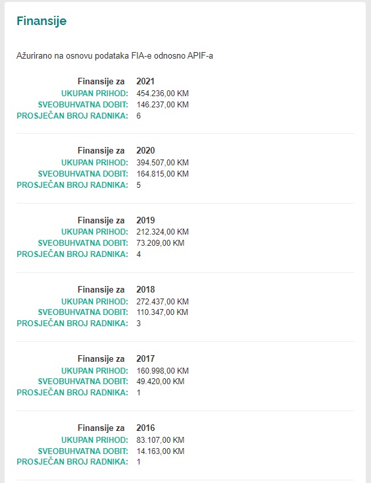Viewport: 371px width, 483px height.
Task: Select the 2020 year heading
Action: (145, 150)
